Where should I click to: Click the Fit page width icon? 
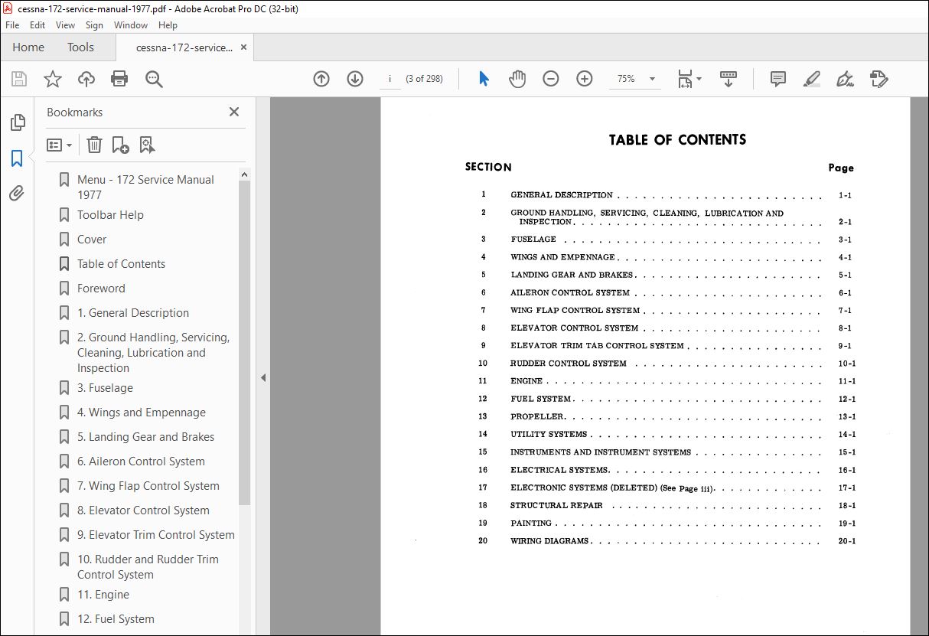pyautogui.click(x=685, y=79)
